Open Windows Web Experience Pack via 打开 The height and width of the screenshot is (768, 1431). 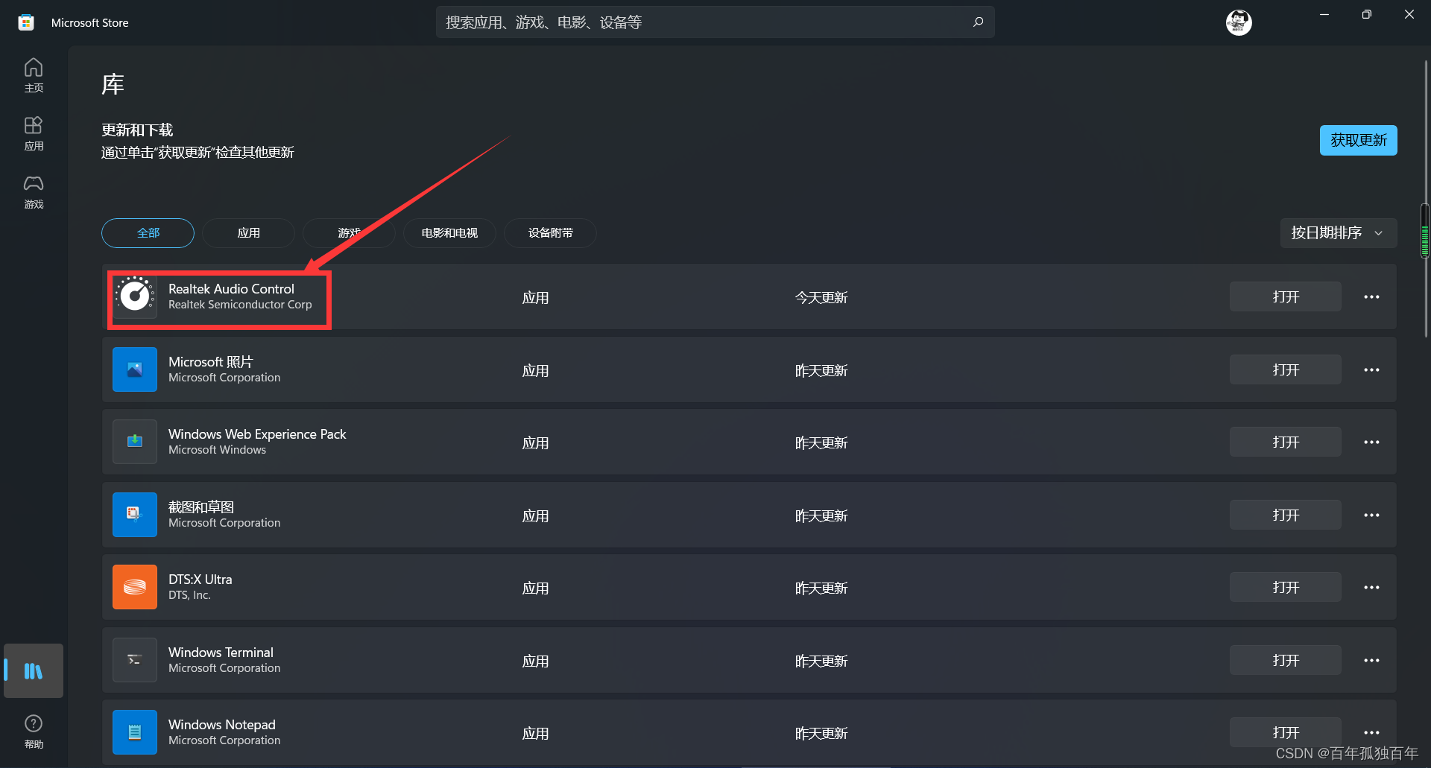pos(1286,442)
